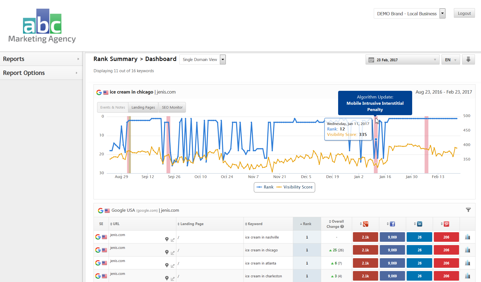Expand the Reports menu
Screen dimensions: 481x282
[x=41, y=59]
